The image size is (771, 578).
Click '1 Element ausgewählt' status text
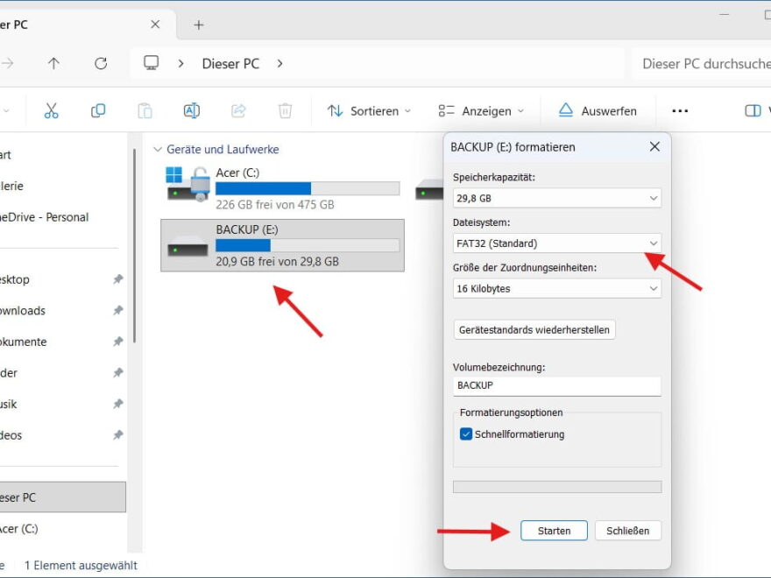coord(81,565)
